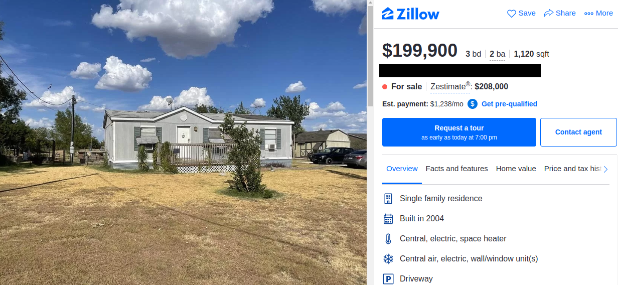Click the cooling snowflake icon
618x285 pixels.
(388, 259)
